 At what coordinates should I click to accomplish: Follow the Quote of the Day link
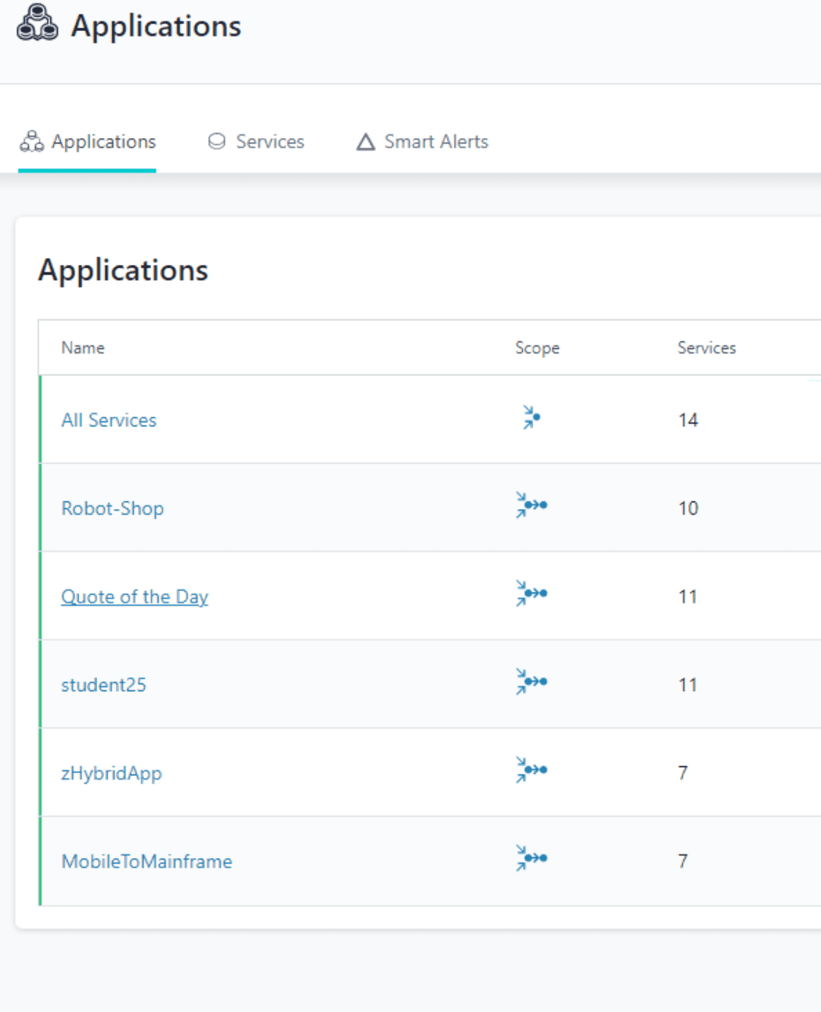click(x=134, y=597)
